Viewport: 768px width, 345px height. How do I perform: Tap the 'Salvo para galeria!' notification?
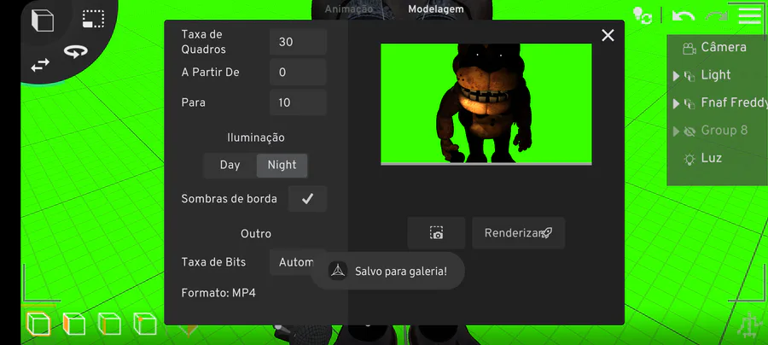[388, 271]
